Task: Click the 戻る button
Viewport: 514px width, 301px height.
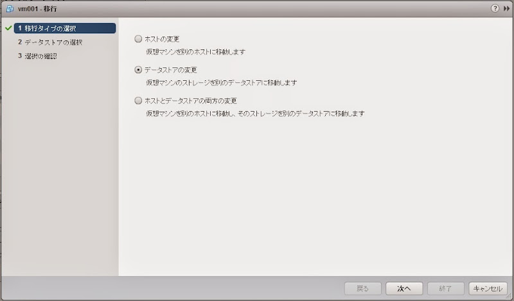Action: coord(363,289)
